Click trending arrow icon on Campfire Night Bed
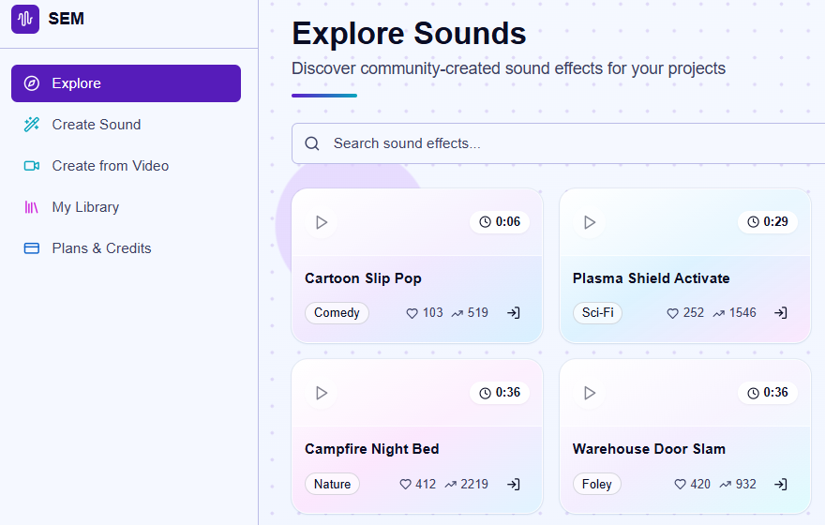This screenshot has width=825, height=525. tap(450, 485)
